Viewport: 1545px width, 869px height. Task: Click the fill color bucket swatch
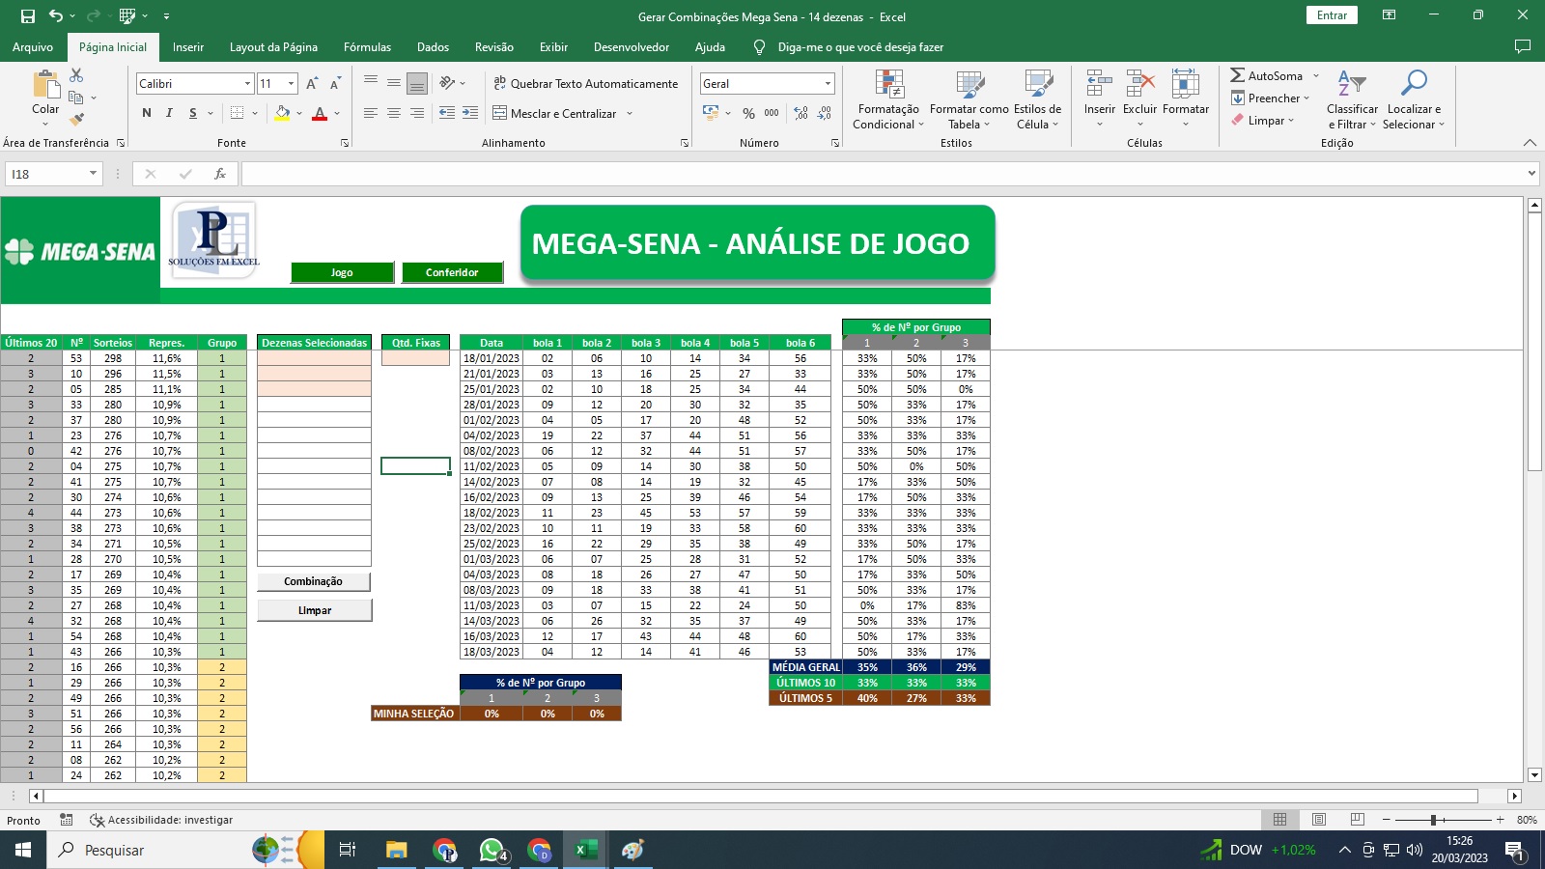[282, 113]
